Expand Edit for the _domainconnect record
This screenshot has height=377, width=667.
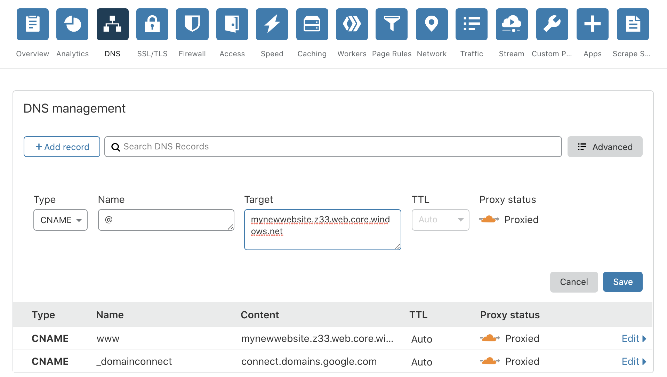click(x=634, y=361)
